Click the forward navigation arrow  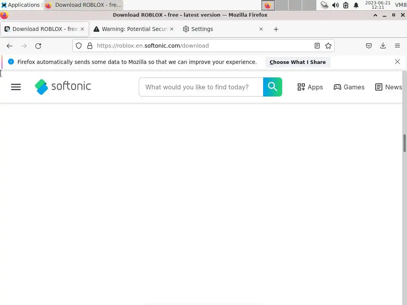pyautogui.click(x=24, y=46)
